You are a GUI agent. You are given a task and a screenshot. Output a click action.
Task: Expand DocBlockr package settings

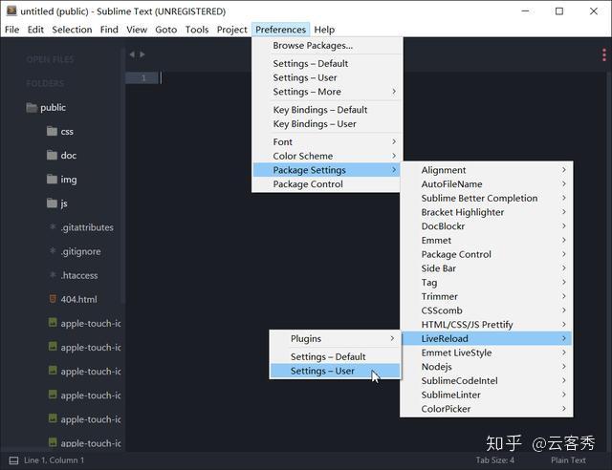[487, 226]
